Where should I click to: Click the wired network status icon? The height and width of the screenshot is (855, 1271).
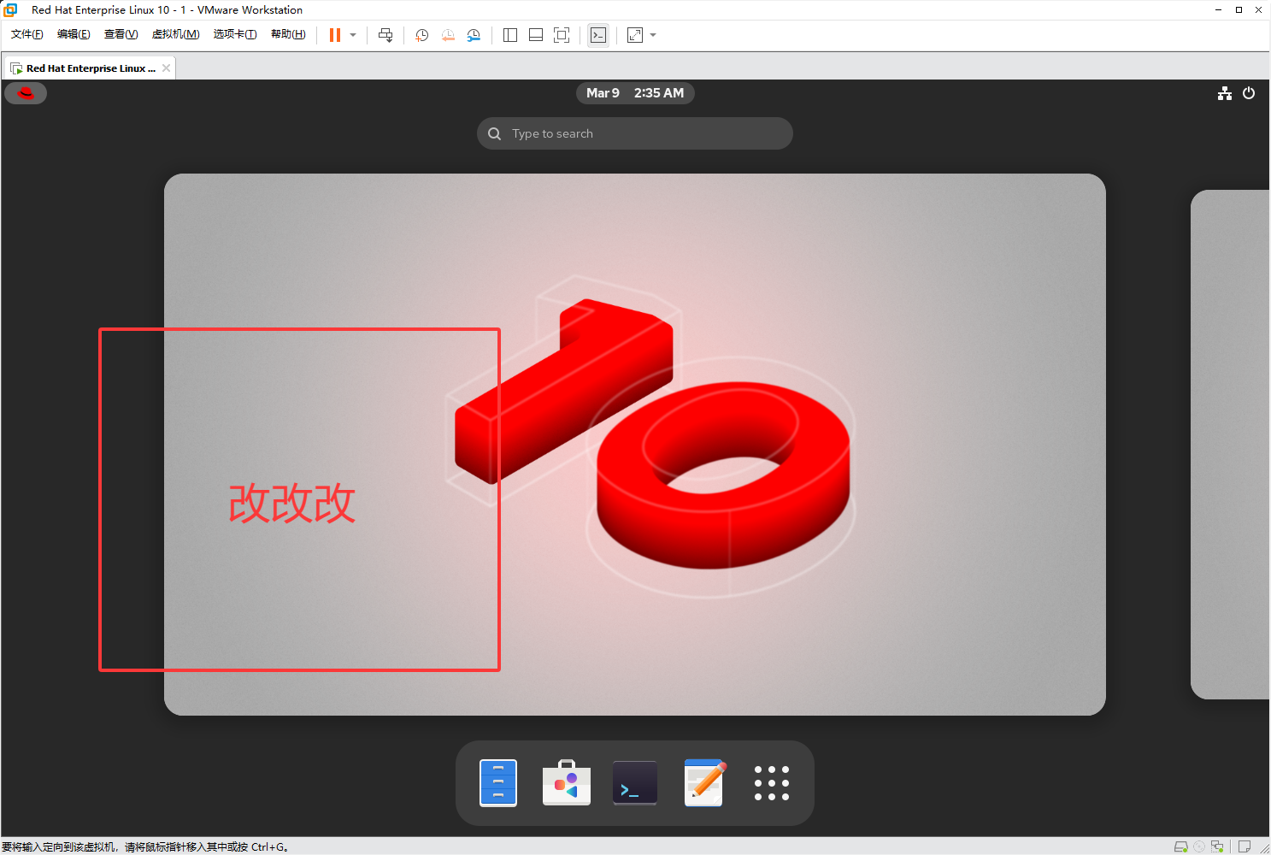pyautogui.click(x=1225, y=93)
